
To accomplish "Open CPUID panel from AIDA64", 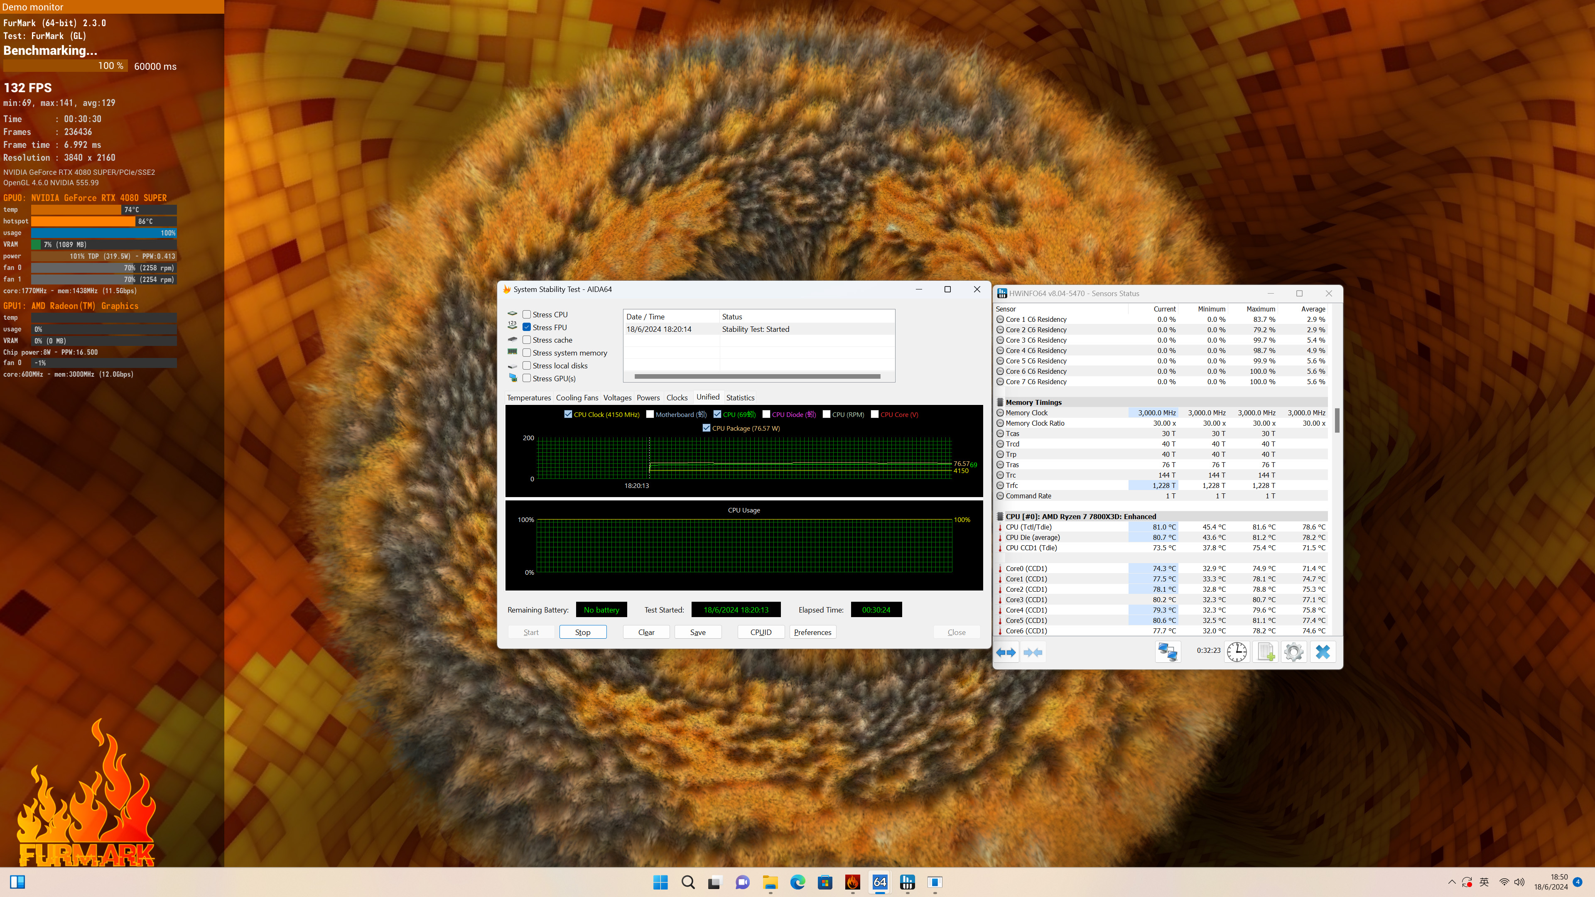I will point(761,632).
